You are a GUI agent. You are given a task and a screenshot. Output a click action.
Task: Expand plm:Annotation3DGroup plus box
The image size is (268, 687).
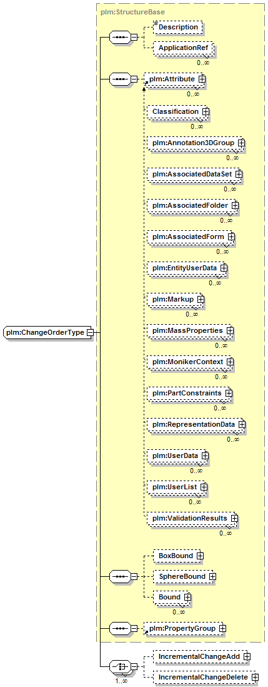point(241,143)
